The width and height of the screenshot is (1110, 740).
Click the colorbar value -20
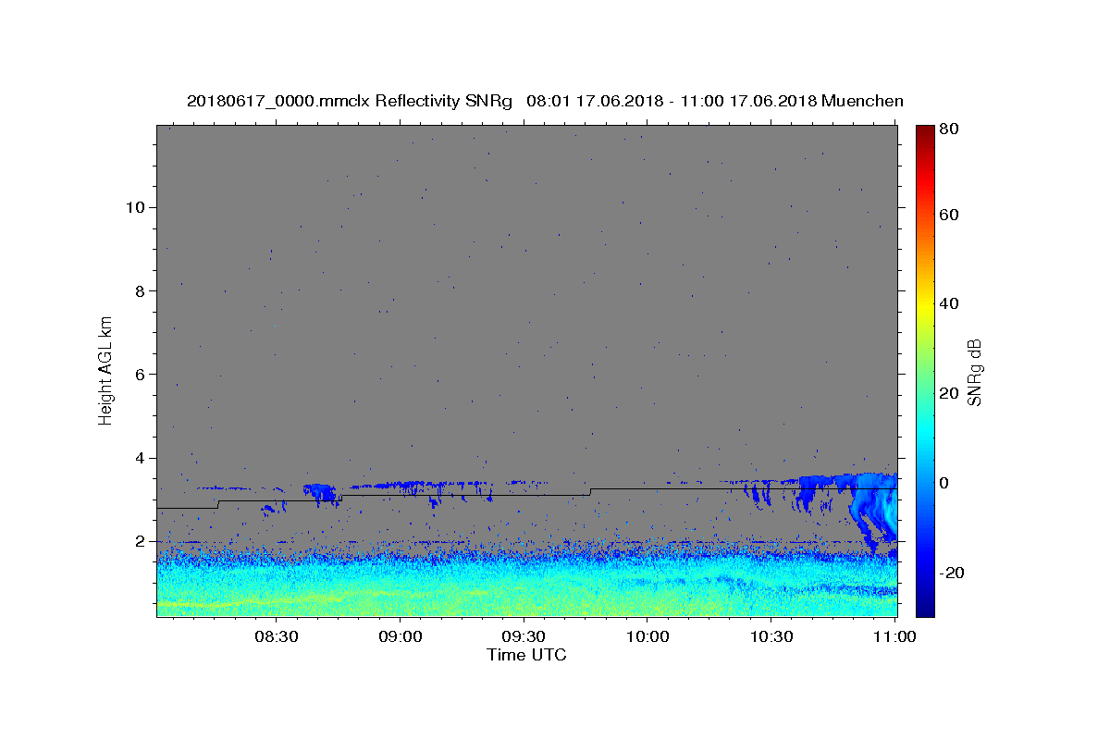[x=953, y=573]
